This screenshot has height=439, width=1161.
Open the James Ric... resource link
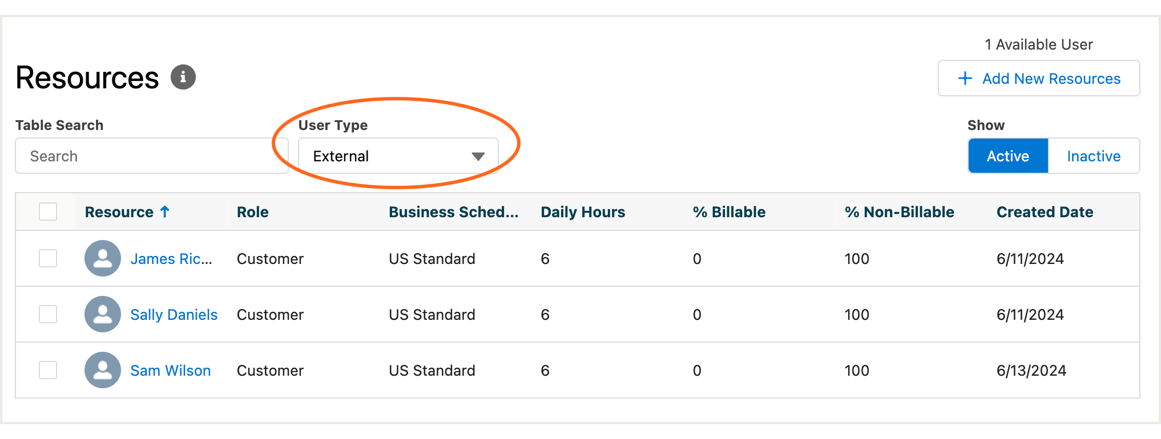point(171,259)
